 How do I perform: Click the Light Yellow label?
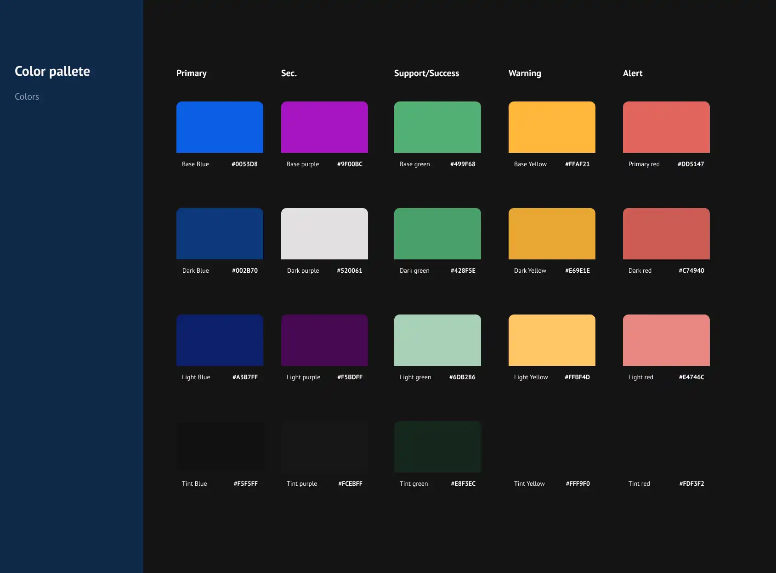coord(531,377)
